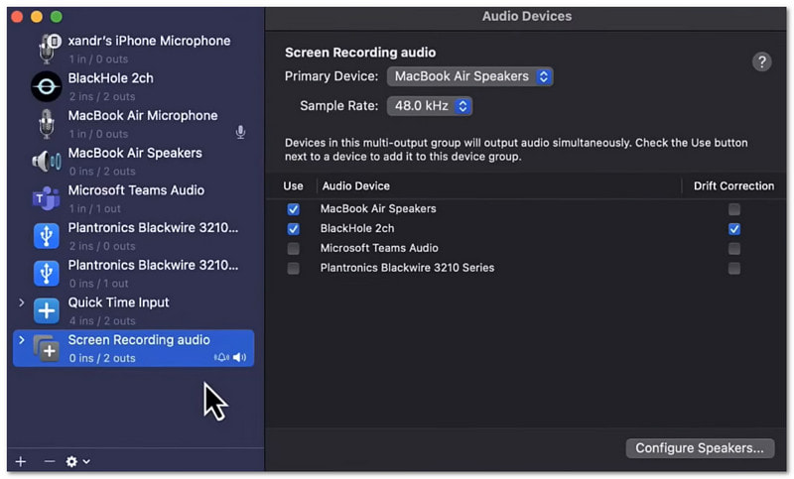
Task: Open the gear actions menu
Action: pos(77,461)
